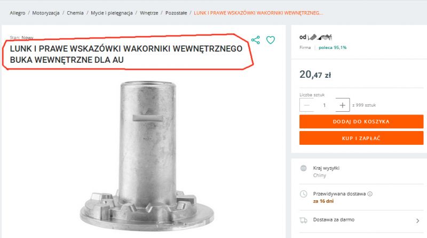This screenshot has height=238, width=427.
Task: Click the clock icon by Przewidywana dostawa
Action: [303, 194]
